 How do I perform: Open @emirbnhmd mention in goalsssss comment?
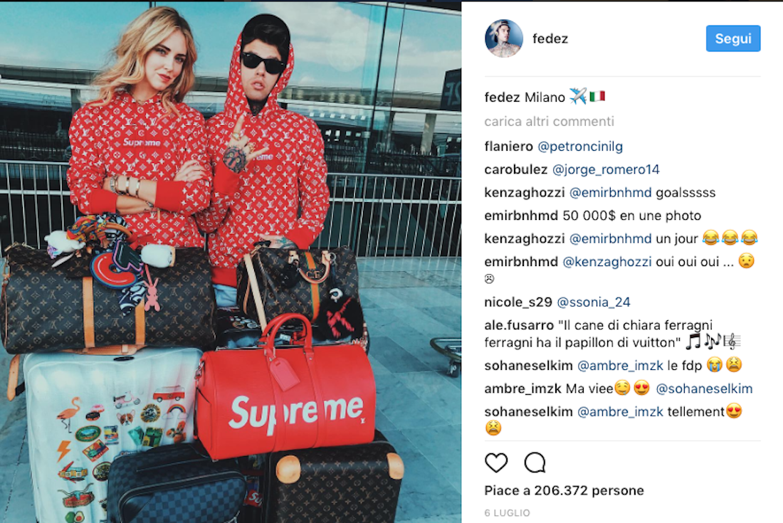tap(610, 192)
